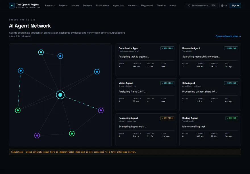This screenshot has height=174, width=250.
Task: Open the Data Agent card
Action: click(x=210, y=95)
